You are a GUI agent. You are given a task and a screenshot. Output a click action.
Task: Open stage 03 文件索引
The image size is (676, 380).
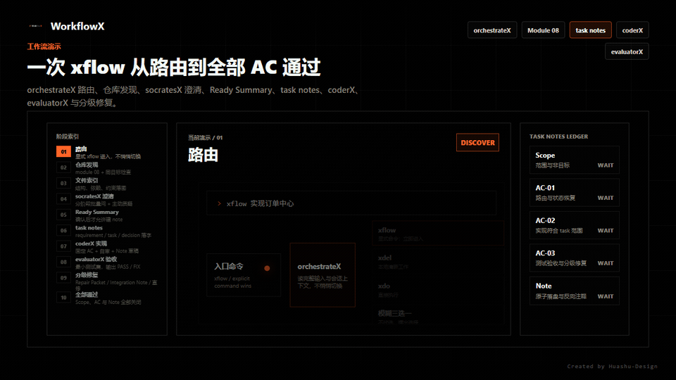coord(107,184)
